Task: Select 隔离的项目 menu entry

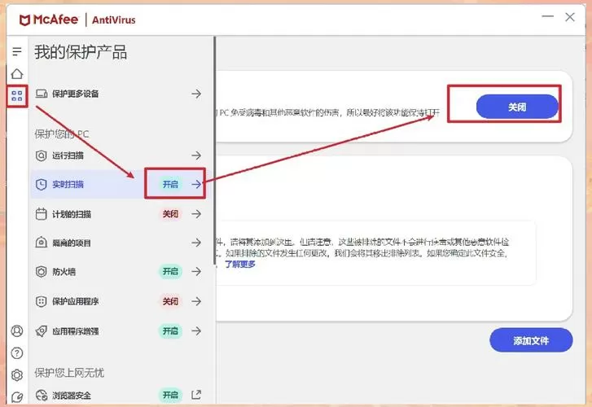Action: (x=119, y=243)
